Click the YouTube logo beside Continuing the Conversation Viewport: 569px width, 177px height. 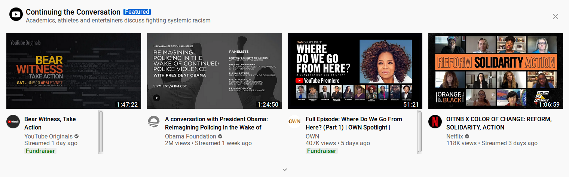16,15
